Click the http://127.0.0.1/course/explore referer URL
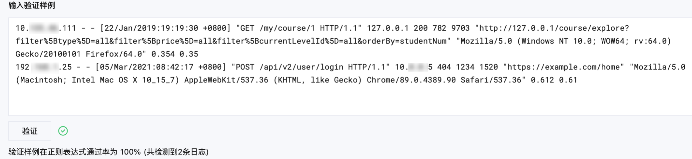Viewport: 692px width, 159px height. point(553,28)
